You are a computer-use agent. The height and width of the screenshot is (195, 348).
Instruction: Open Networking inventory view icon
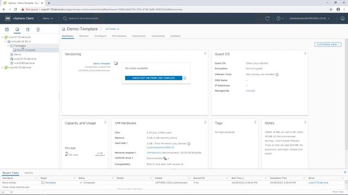pyautogui.click(x=38, y=29)
